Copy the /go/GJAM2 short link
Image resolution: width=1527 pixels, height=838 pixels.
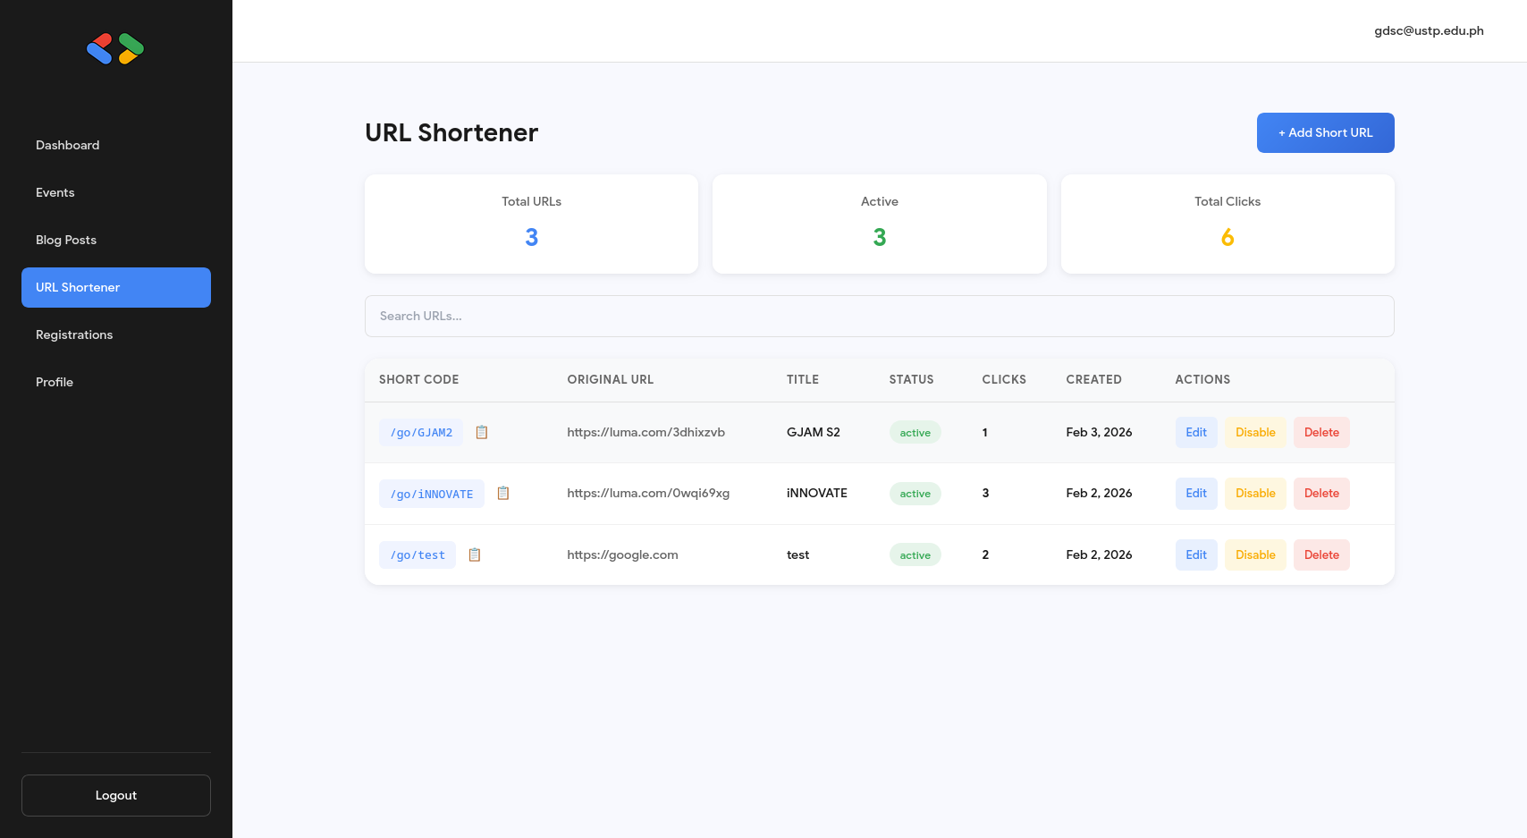[482, 432]
